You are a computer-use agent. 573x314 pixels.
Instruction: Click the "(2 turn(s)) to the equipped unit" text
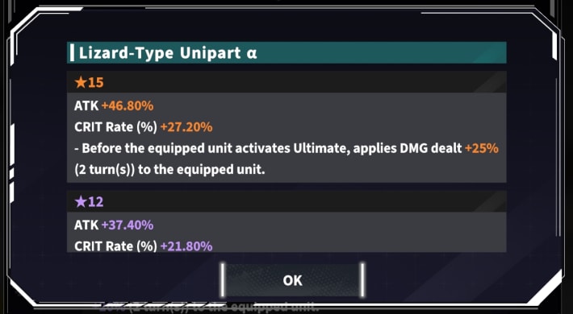click(169, 170)
